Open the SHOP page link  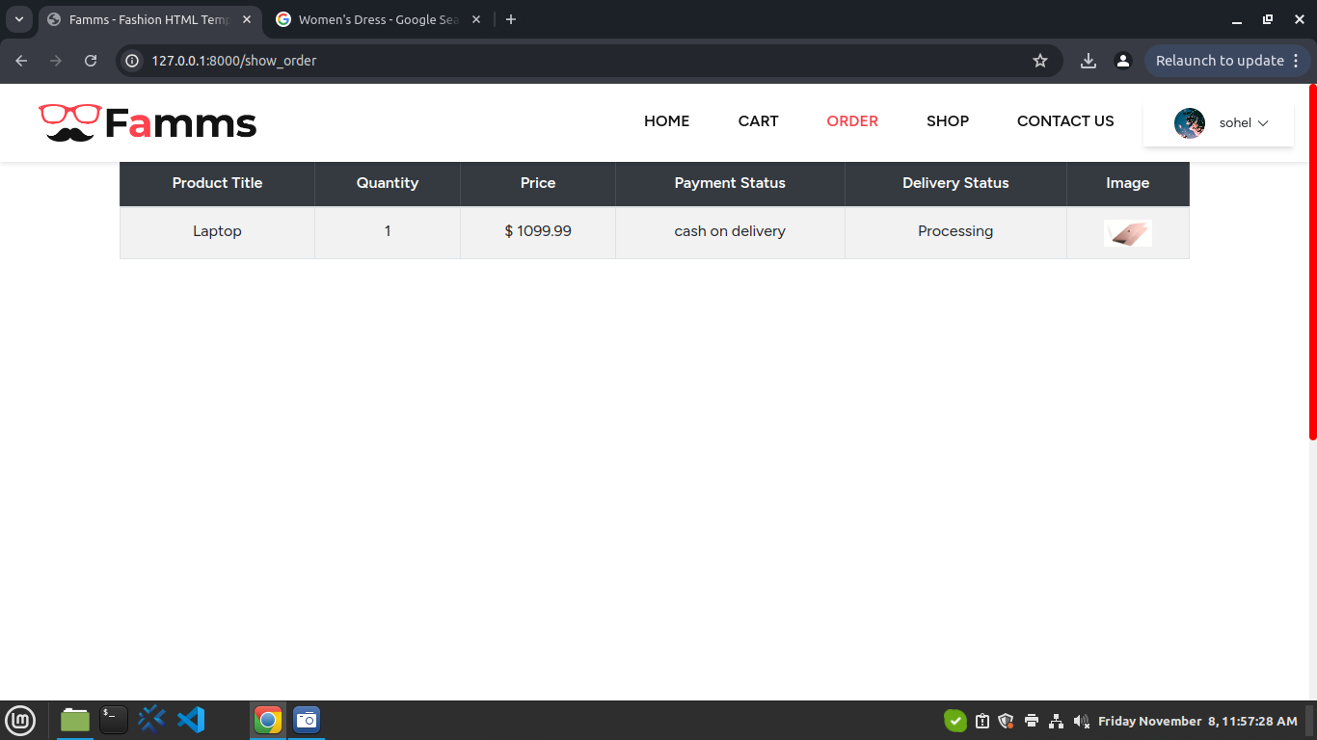point(948,121)
